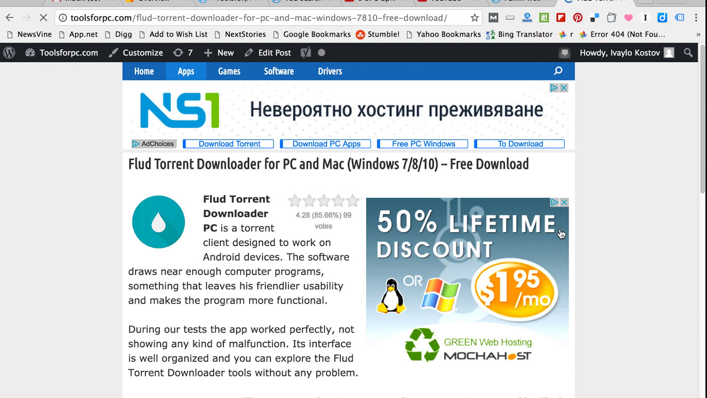
Task: Click the pink heart extension icon
Action: click(628, 18)
